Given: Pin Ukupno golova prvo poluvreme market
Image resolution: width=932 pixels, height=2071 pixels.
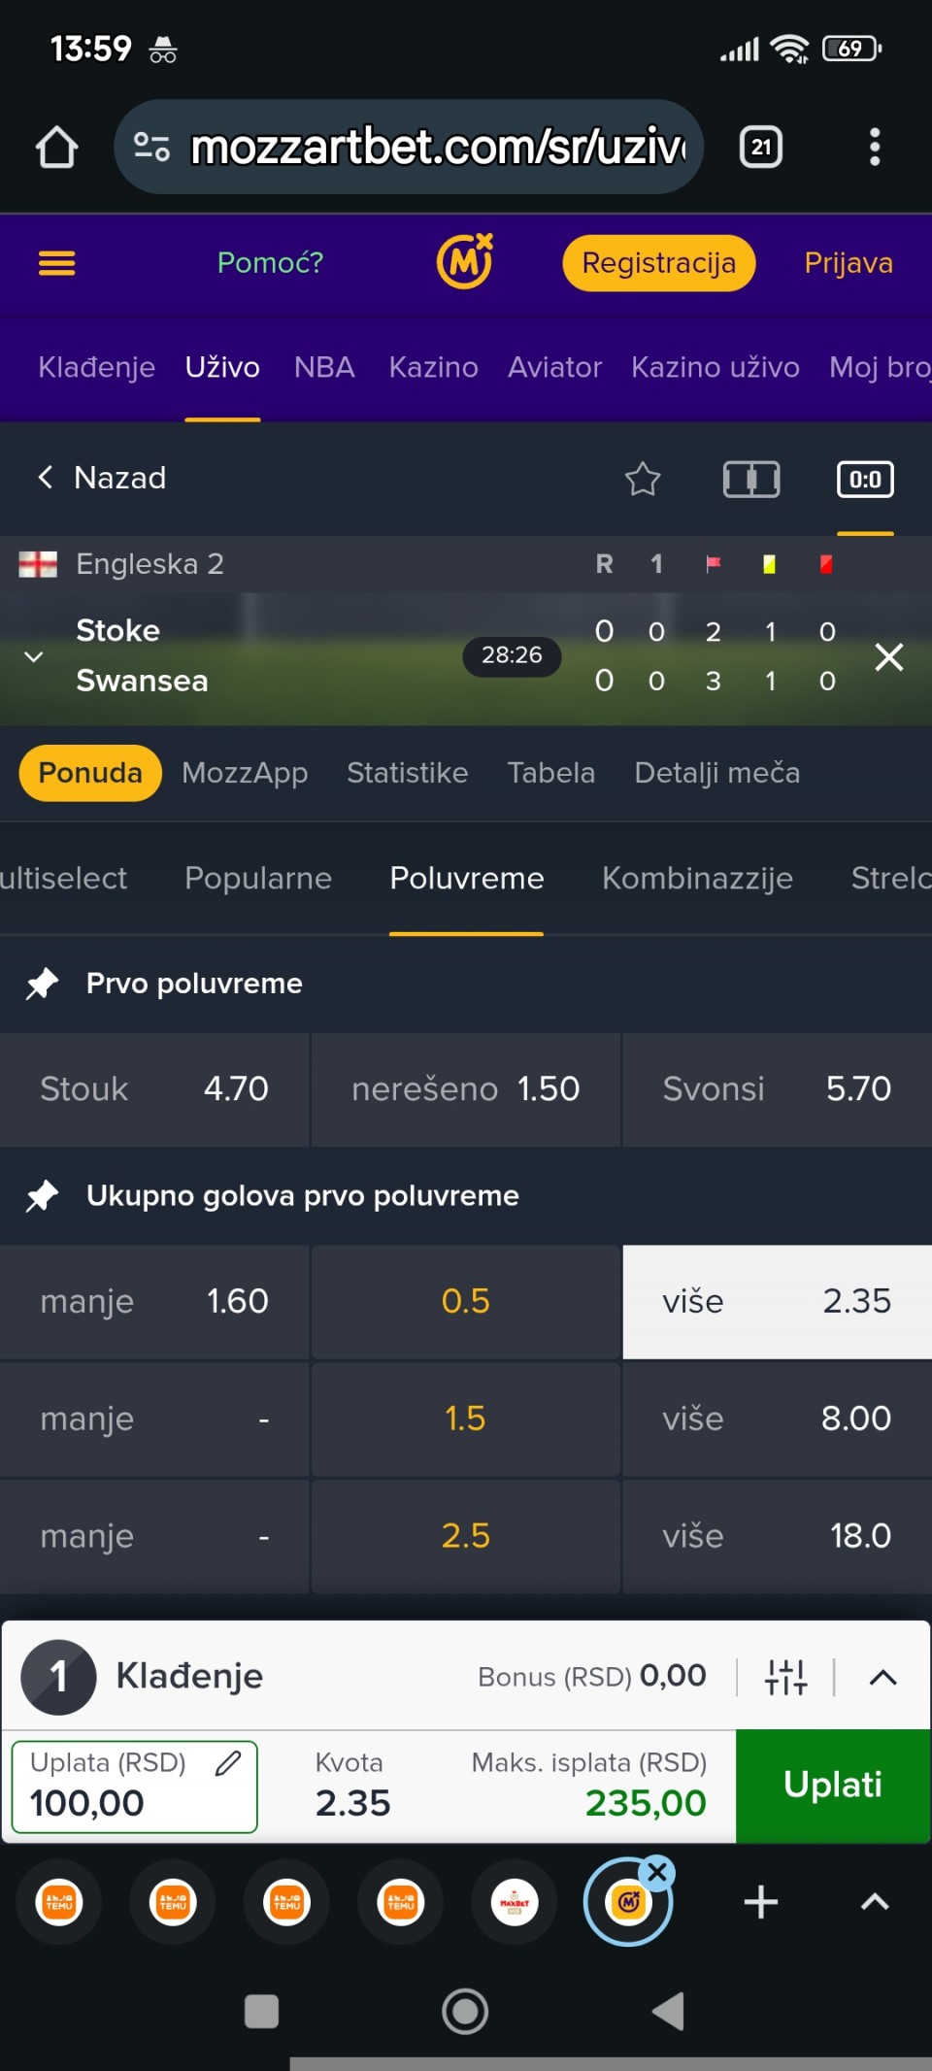Looking at the screenshot, I should pyautogui.click(x=42, y=1196).
